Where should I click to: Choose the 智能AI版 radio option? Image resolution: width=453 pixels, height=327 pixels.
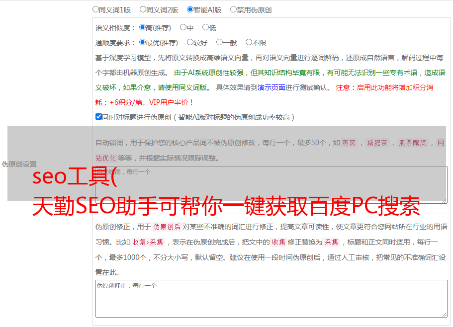pyautogui.click(x=190, y=9)
